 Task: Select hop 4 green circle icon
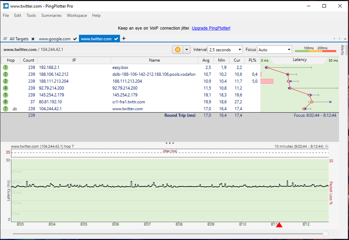[x=6, y=88]
